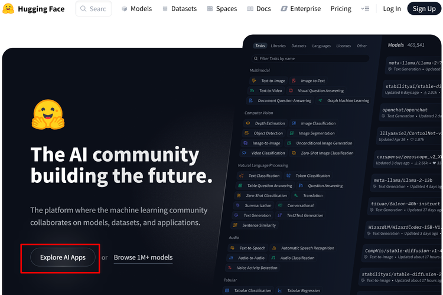The height and width of the screenshot is (295, 443).
Task: Go to Spaces in the top navigation
Action: (x=222, y=9)
